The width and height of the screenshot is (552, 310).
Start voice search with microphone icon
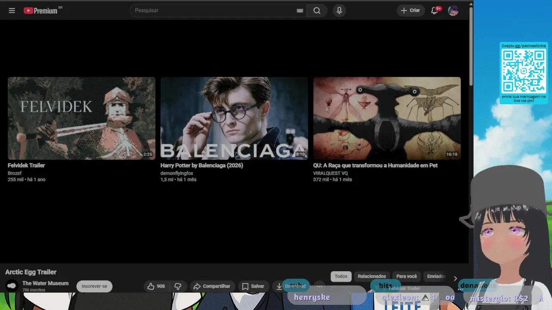click(x=339, y=10)
